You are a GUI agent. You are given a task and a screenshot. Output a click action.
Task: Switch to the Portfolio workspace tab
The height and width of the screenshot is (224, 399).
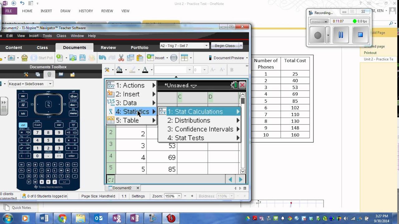pyautogui.click(x=139, y=48)
